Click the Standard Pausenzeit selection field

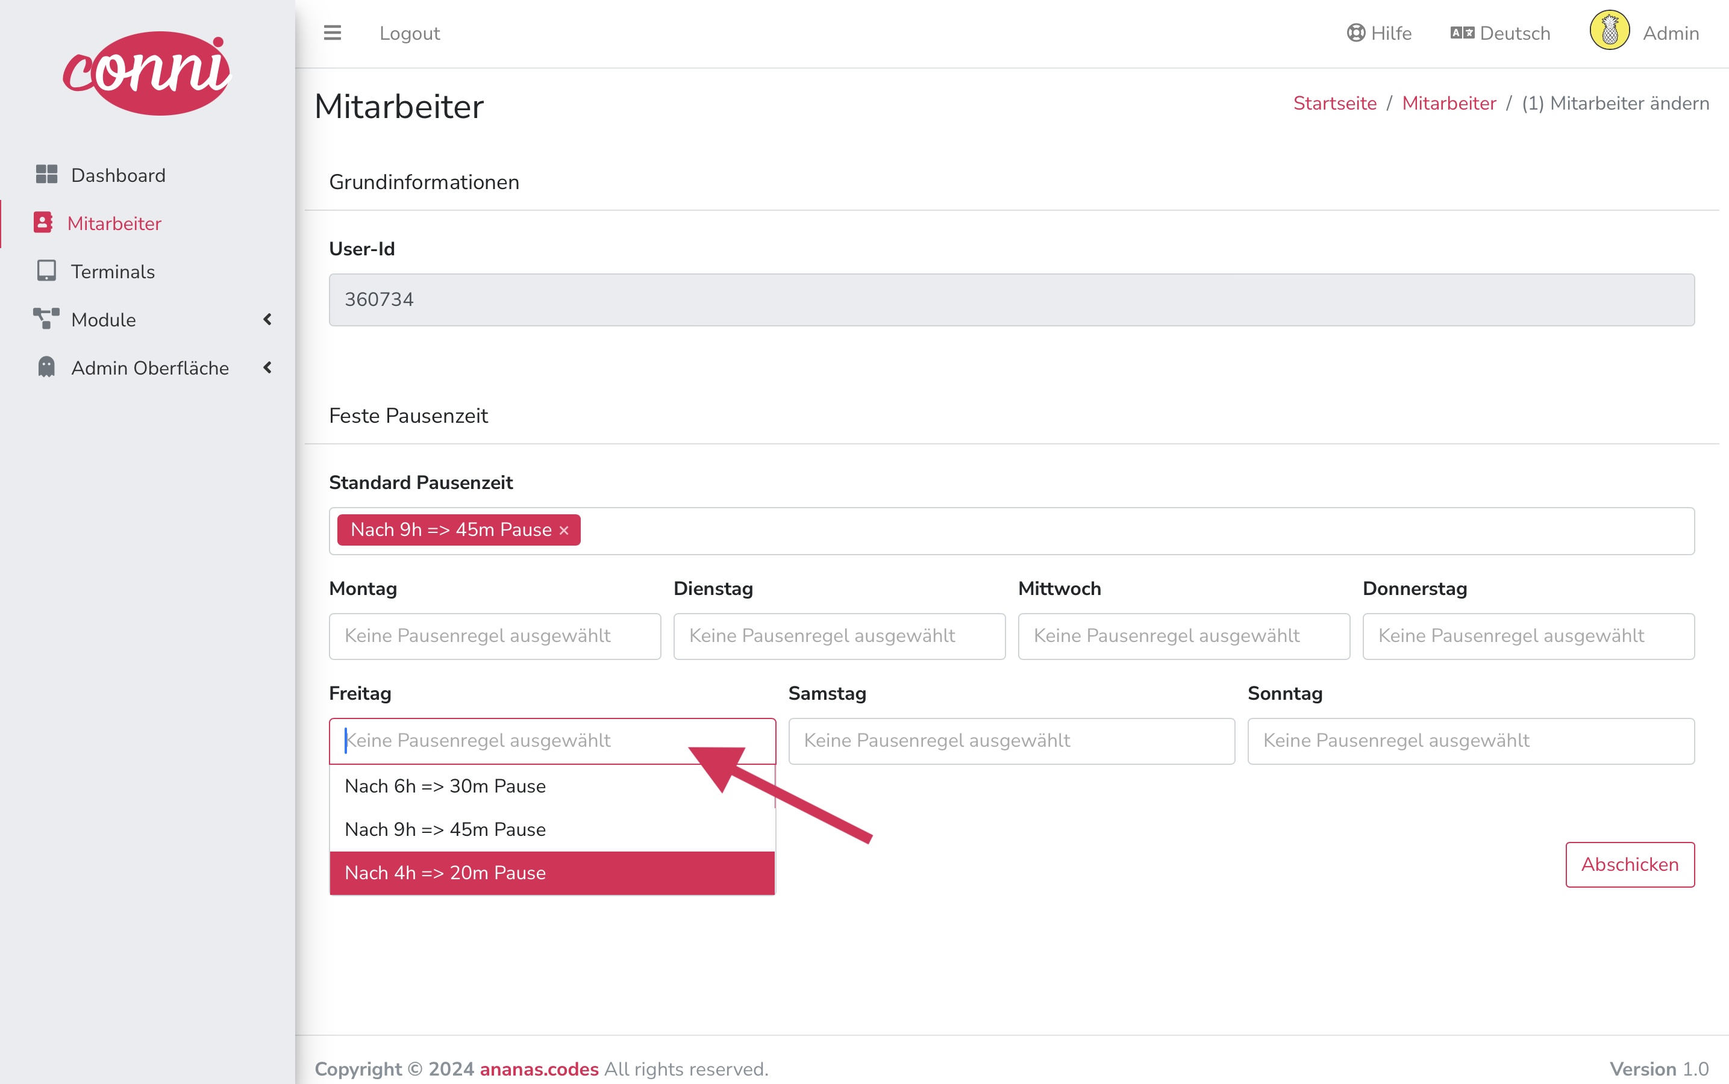click(1011, 531)
